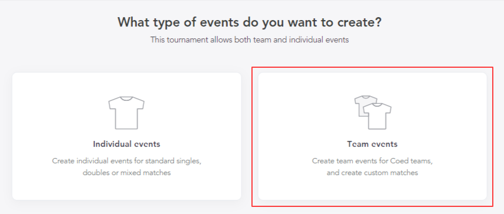
Task: Click the "doubles or mixed matches" text
Action: [x=127, y=173]
